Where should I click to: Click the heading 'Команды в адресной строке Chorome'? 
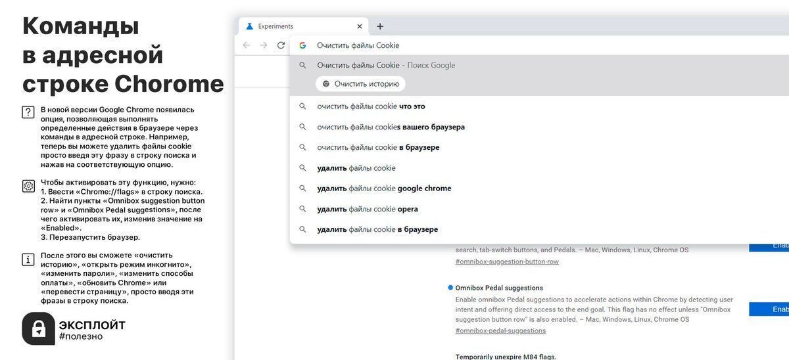click(x=123, y=56)
